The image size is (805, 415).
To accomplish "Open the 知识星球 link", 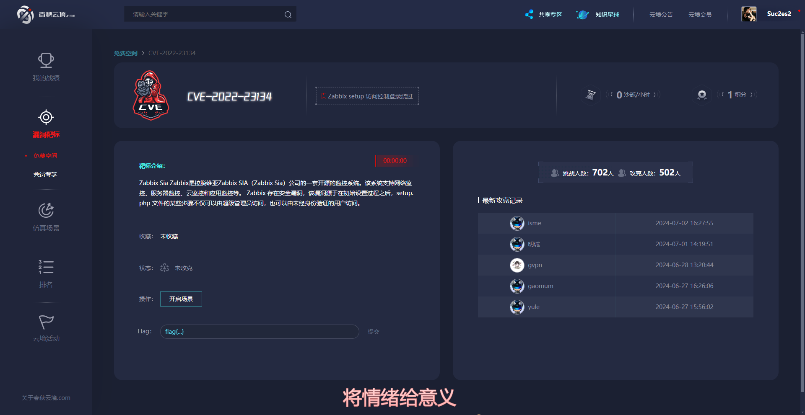I will (x=607, y=15).
